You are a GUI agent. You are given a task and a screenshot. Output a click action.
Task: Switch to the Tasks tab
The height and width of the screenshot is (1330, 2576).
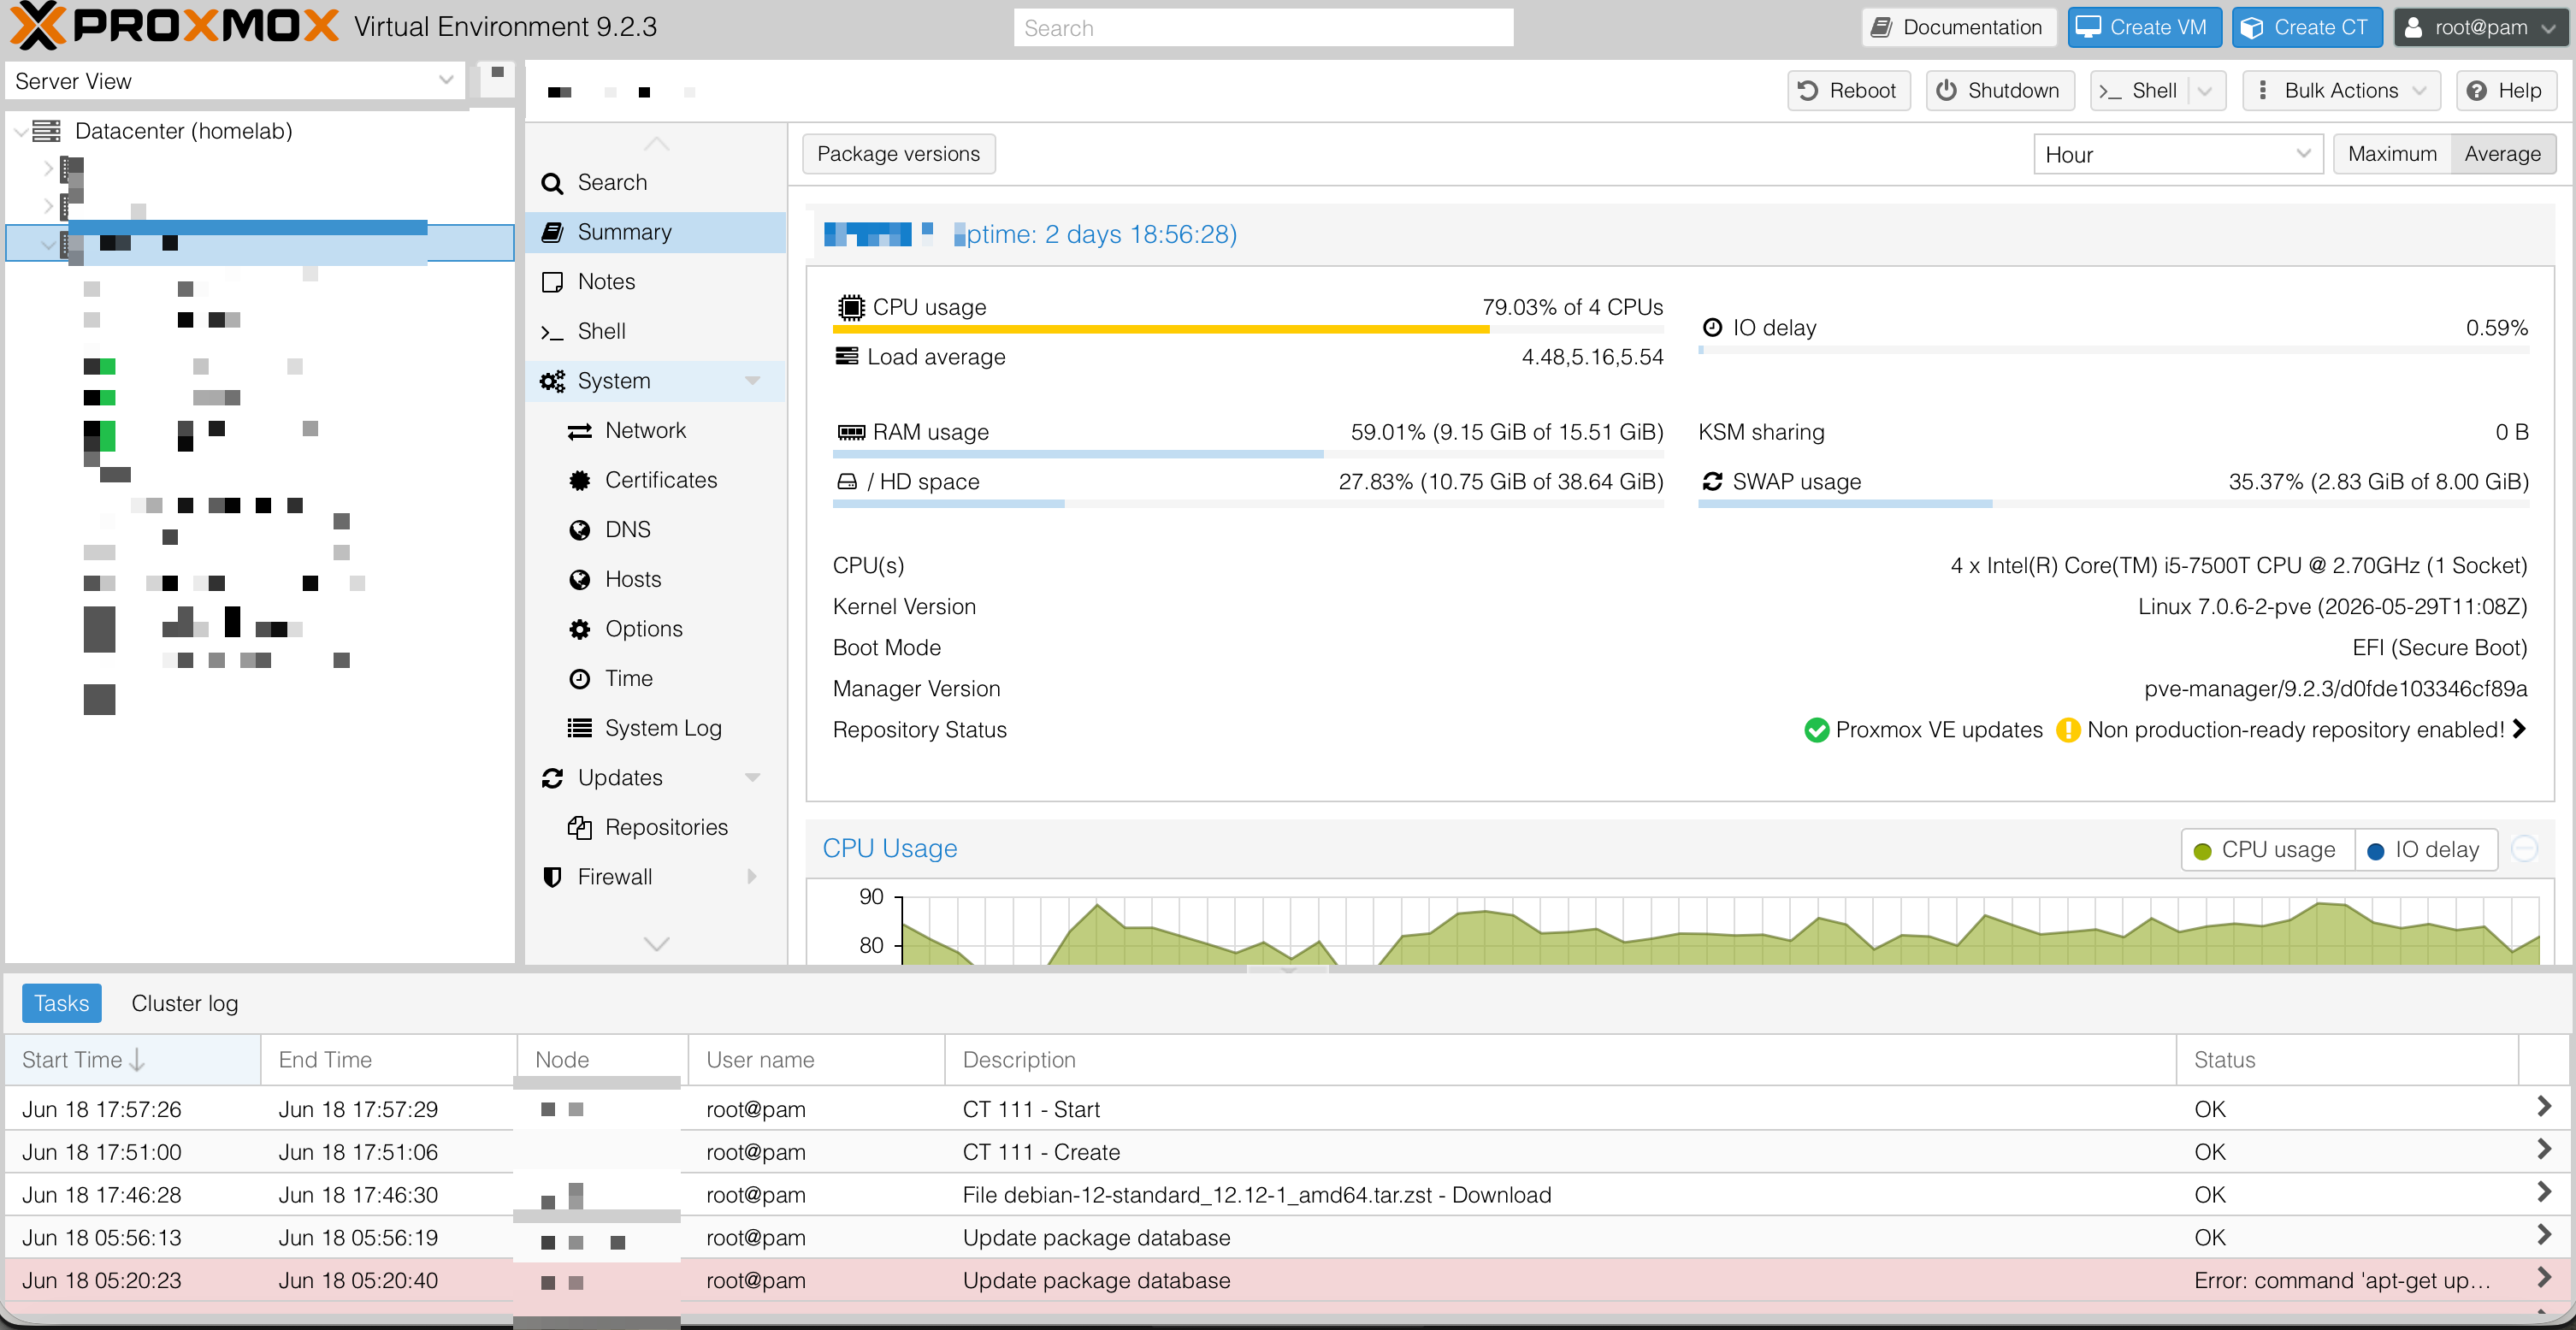62,1003
